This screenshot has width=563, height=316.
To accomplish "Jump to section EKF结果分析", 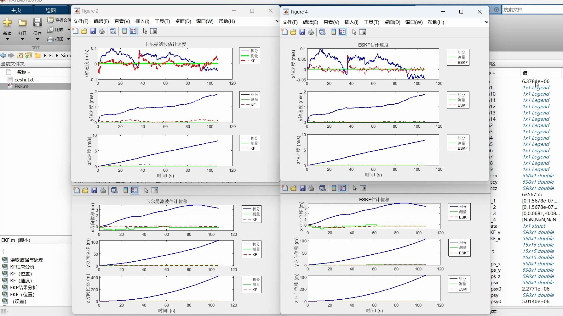I will point(23,287).
